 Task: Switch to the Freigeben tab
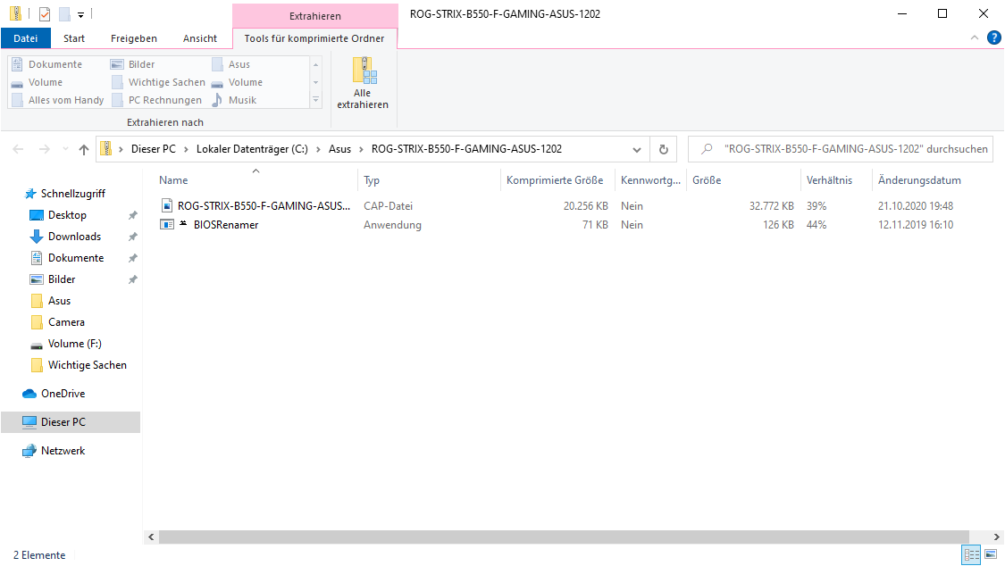click(133, 38)
